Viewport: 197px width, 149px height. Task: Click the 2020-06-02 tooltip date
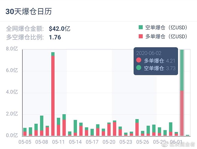click(x=149, y=53)
